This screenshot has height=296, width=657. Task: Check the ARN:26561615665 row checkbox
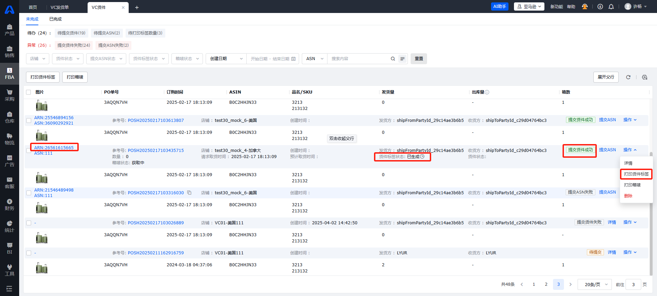tap(29, 151)
